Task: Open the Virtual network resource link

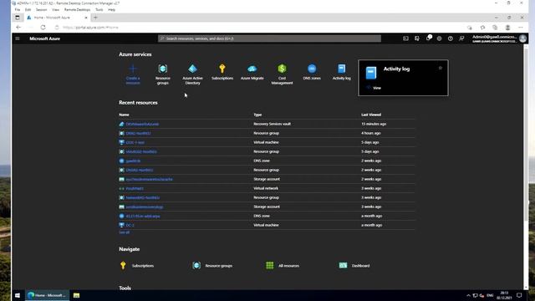Action: coord(135,188)
